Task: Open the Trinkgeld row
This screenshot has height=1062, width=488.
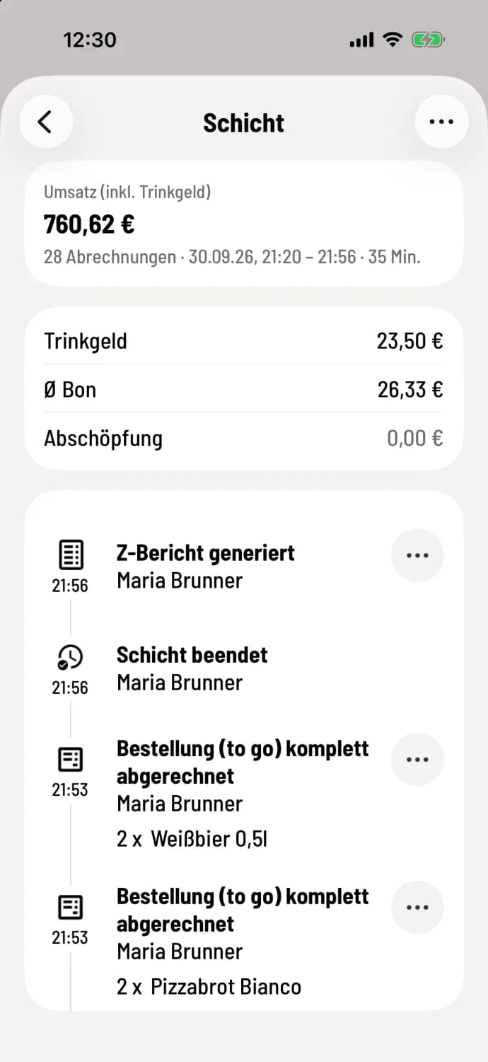Action: click(x=244, y=341)
